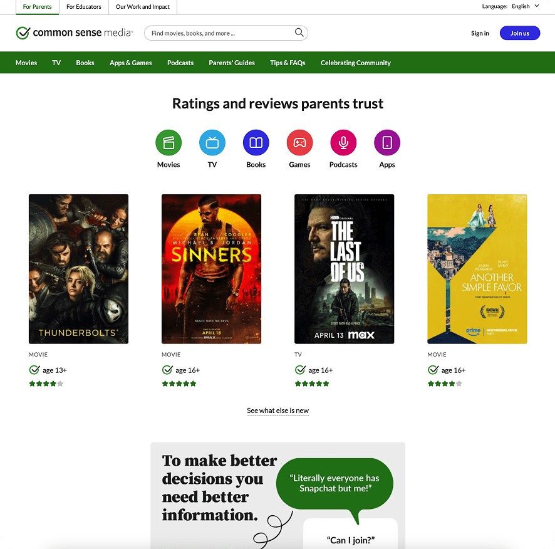Viewport: 555px width, 549px height.
Task: Click age 16+ checkmark under The Last of Us
Action: 300,370
